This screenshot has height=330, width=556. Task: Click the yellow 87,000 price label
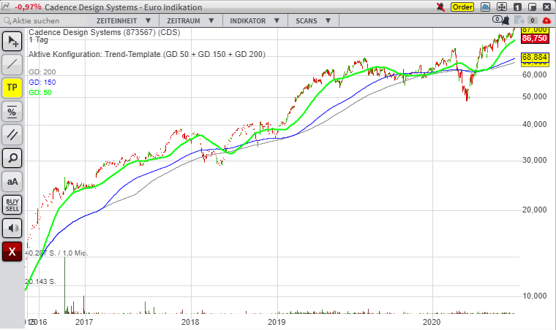click(x=535, y=31)
